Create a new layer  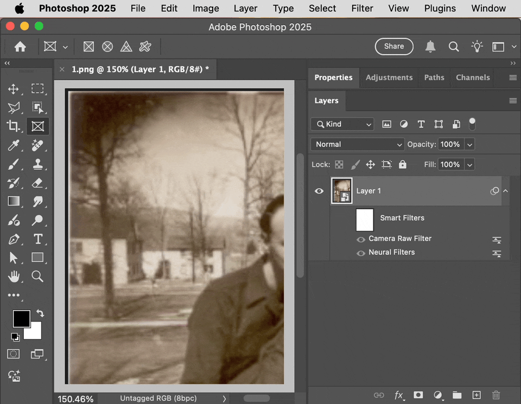coord(476,395)
